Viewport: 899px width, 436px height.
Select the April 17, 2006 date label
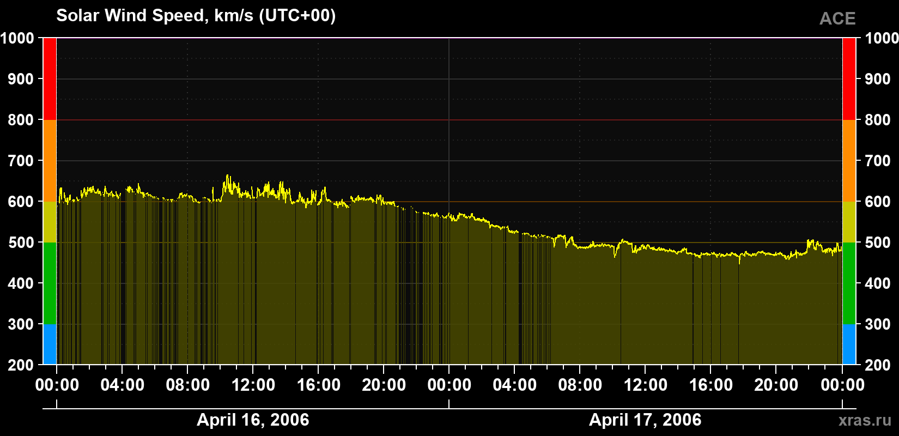[645, 420]
